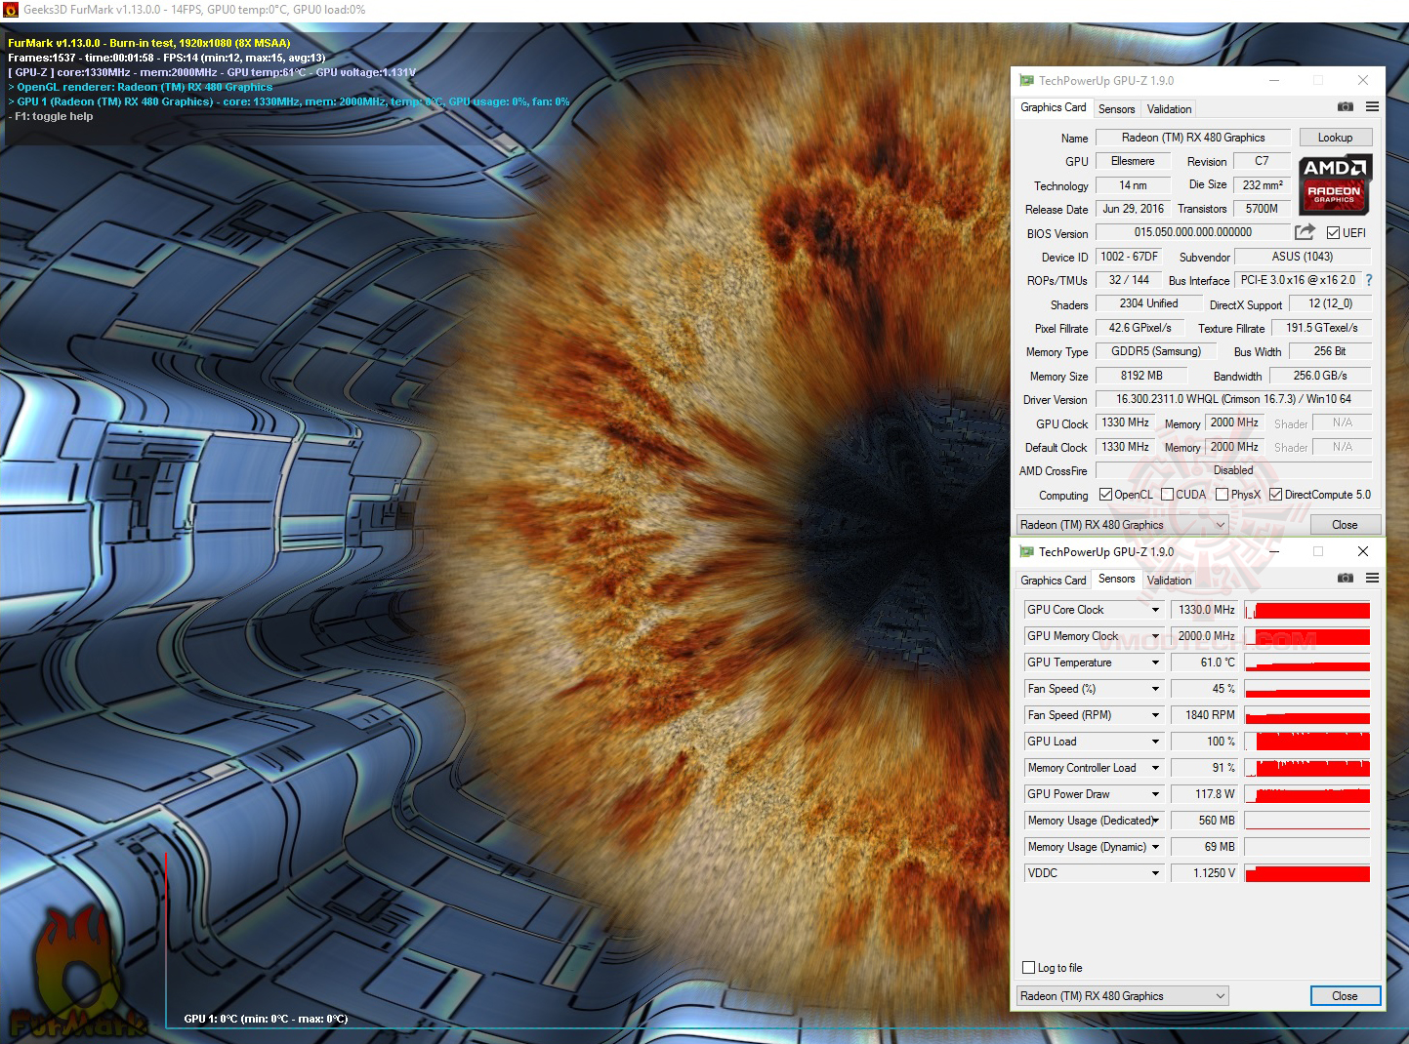This screenshot has height=1044, width=1409.
Task: Expand the GPU Power Draw sensor dropdown
Action: [x=1155, y=794]
